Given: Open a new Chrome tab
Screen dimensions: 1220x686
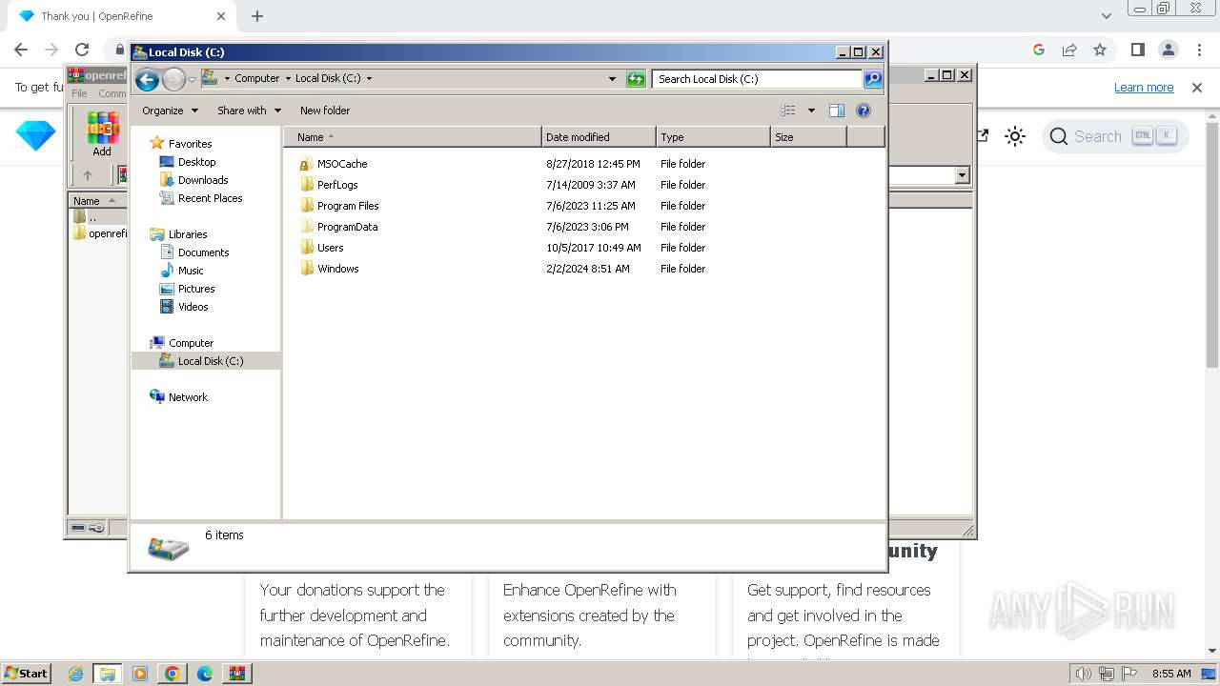Looking at the screenshot, I should pyautogui.click(x=257, y=16).
